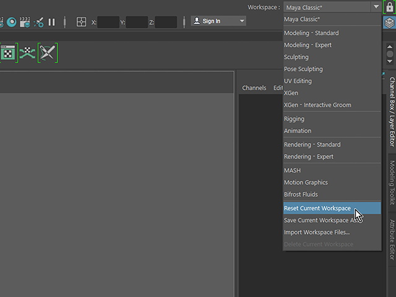Click the light editor satellite icon

point(38,22)
